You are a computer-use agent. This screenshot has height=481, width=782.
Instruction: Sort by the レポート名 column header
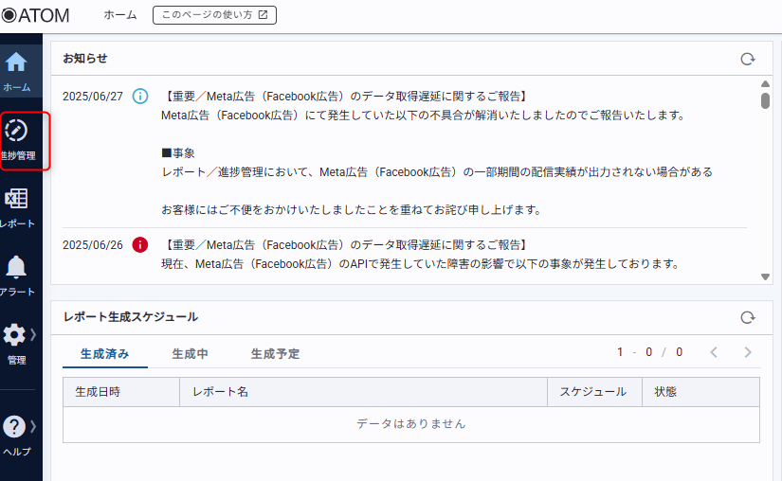[220, 392]
